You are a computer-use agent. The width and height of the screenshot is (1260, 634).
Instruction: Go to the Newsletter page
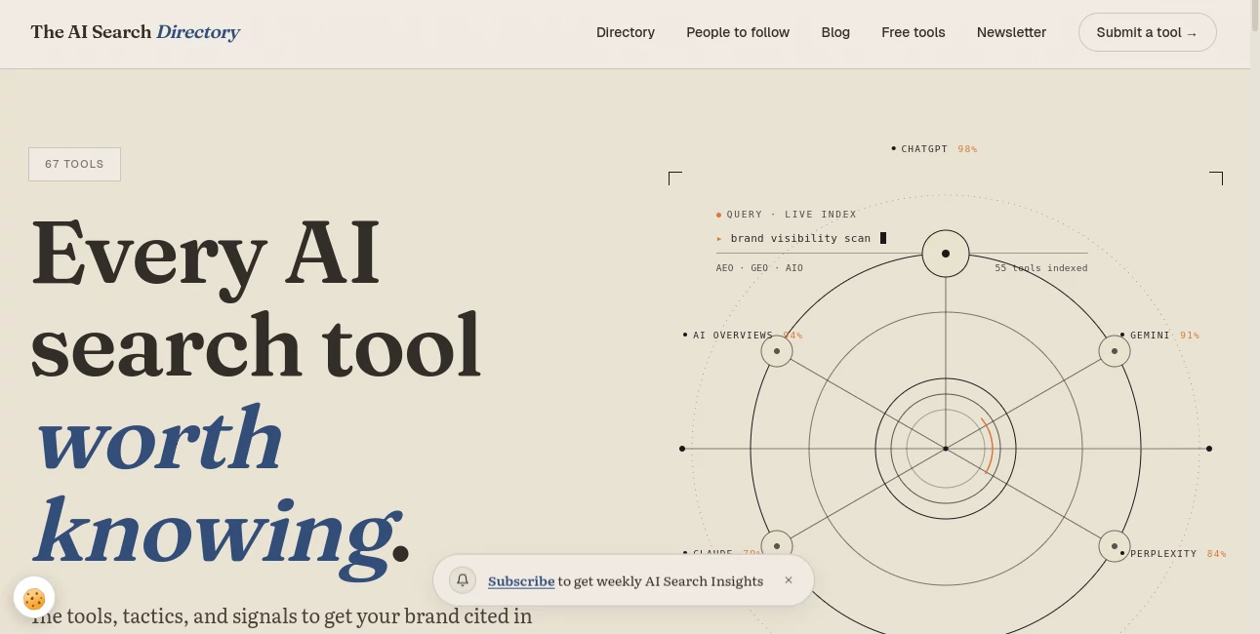click(x=1011, y=32)
